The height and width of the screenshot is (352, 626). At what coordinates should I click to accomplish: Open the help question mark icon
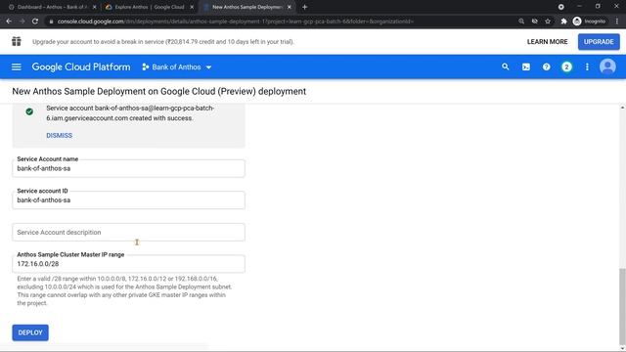546,67
